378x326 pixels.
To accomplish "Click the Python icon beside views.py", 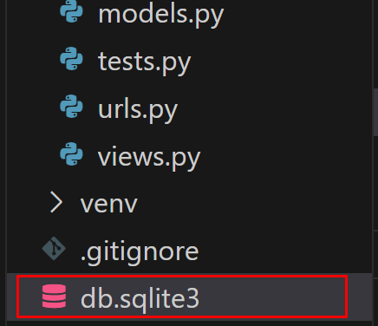I will pyautogui.click(x=71, y=153).
